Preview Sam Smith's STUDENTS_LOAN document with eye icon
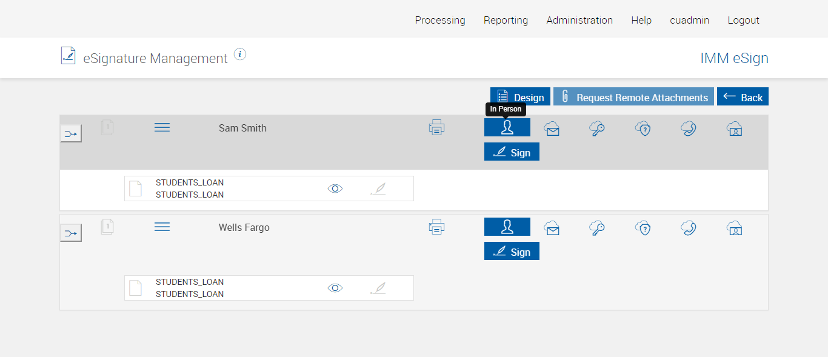 335,189
